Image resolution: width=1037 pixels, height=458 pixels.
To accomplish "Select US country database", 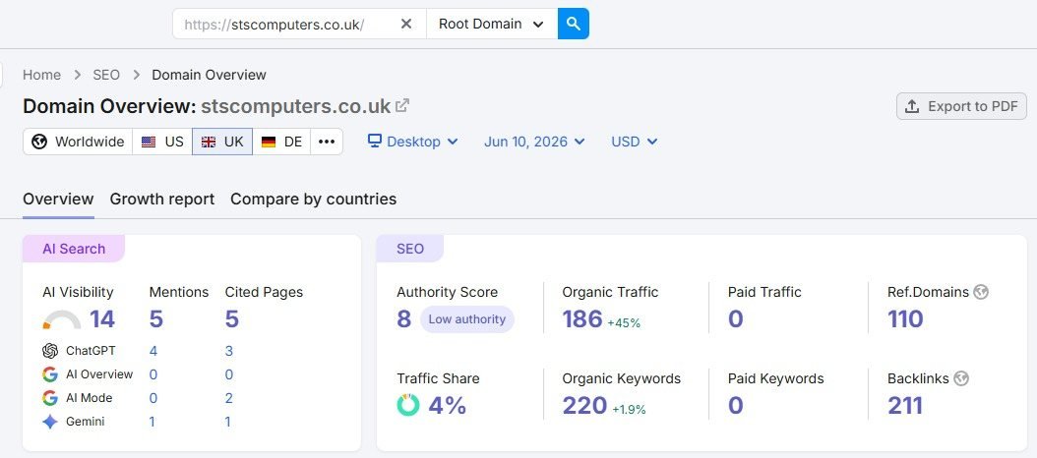I will [x=162, y=142].
